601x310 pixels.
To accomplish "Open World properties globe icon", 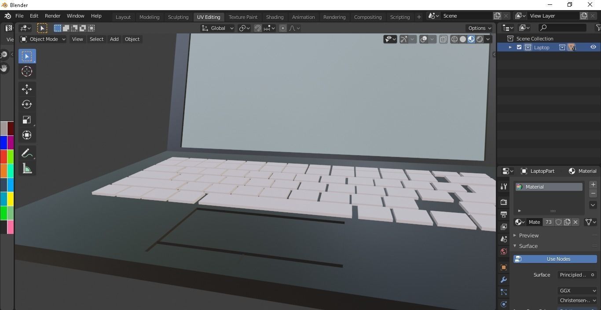I will click(504, 252).
